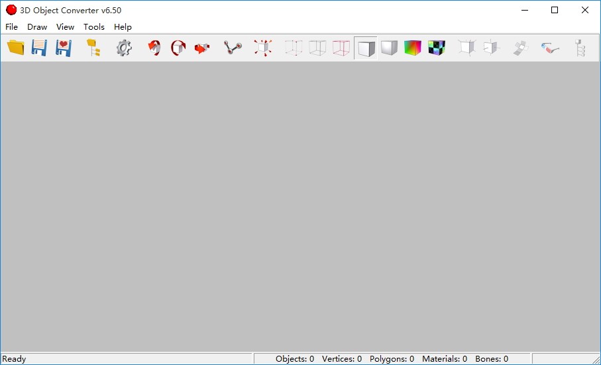Screen dimensions: 601x365
Task: Click the red ball application icon in title bar
Action: [x=11, y=10]
